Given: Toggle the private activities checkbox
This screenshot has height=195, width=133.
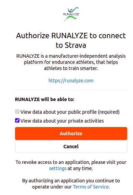Looking at the screenshot, I should (x=17, y=121).
